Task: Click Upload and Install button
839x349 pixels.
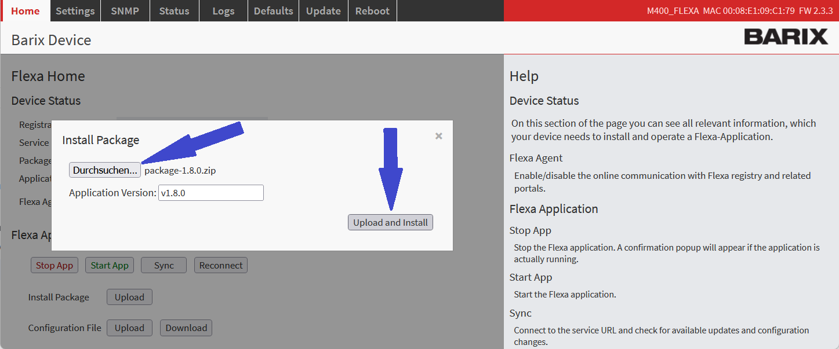Action: [390, 222]
